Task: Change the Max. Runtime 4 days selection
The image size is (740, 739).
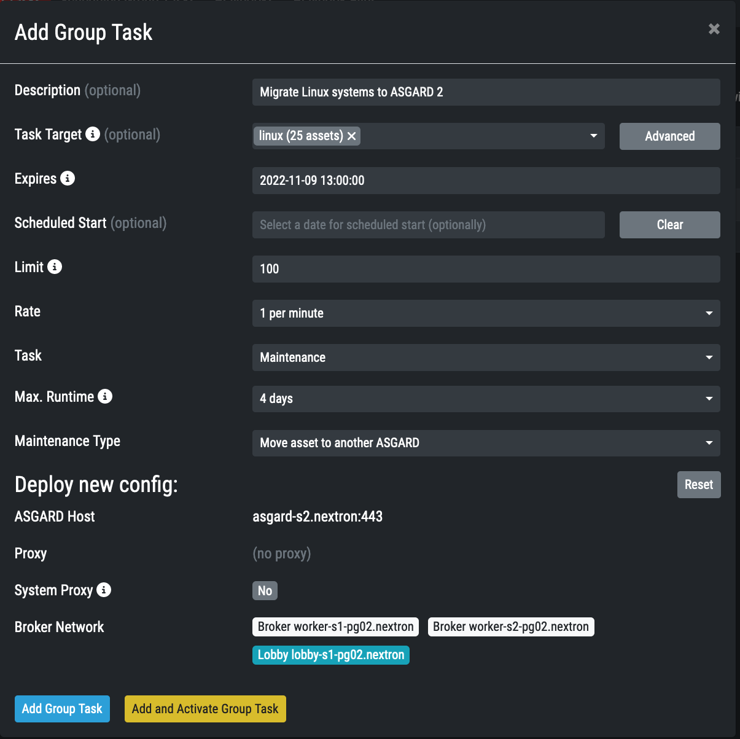Action: tap(486, 399)
